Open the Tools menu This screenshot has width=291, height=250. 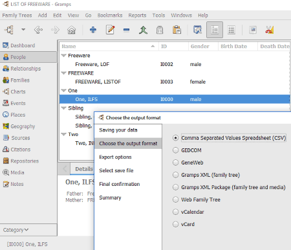click(158, 16)
